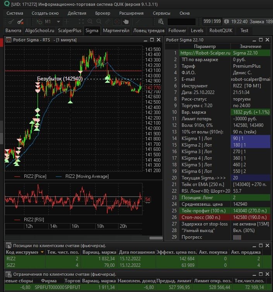
Task: Click SPBFUT000000 firm cell in limits table
Action: (50, 287)
